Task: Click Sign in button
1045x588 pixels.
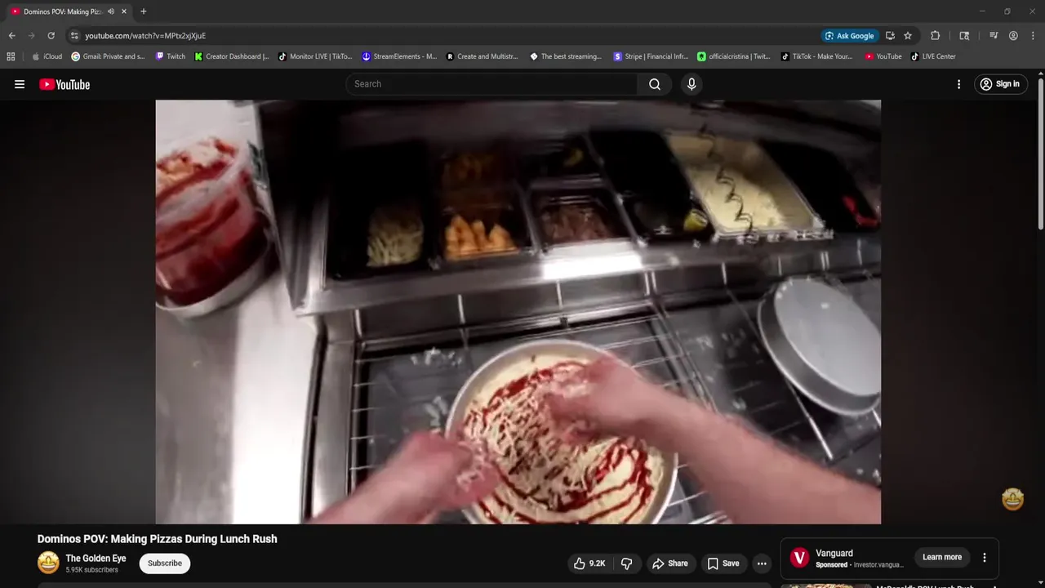Action: (1000, 84)
